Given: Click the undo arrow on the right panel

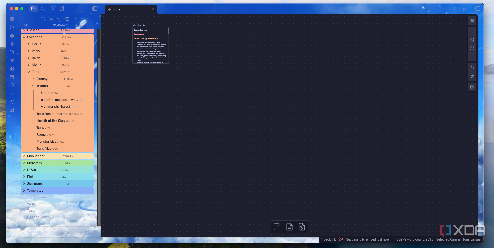Looking at the screenshot, I should [x=472, y=68].
